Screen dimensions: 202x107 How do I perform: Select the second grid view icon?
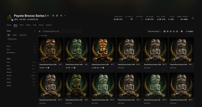[168, 31]
